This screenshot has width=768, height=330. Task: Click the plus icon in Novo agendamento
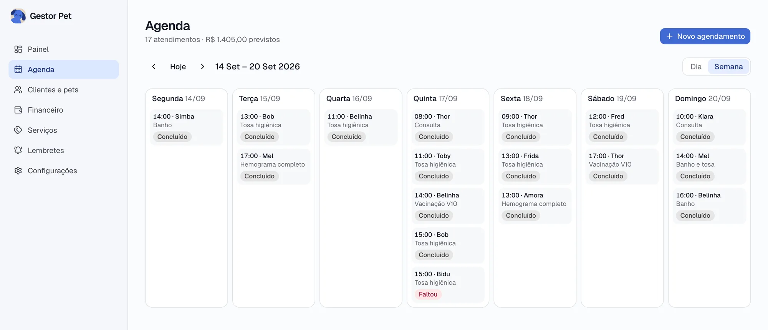click(x=670, y=36)
